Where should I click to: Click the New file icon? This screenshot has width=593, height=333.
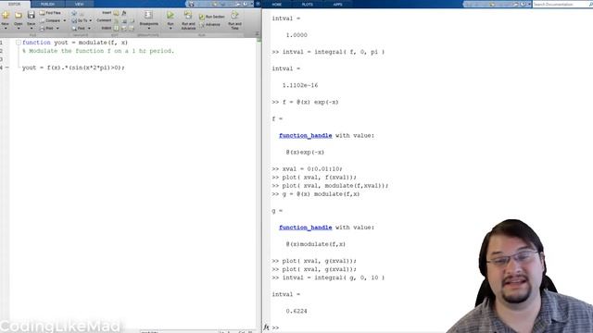[x=6, y=15]
